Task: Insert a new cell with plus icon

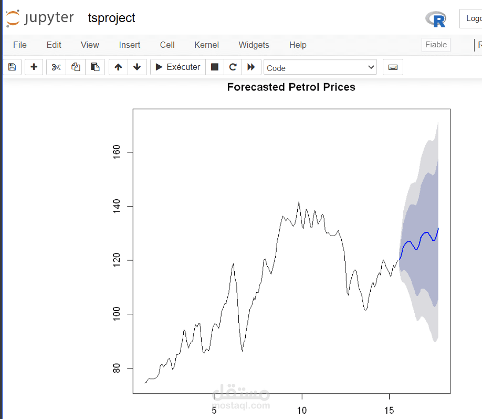Action: pos(34,67)
